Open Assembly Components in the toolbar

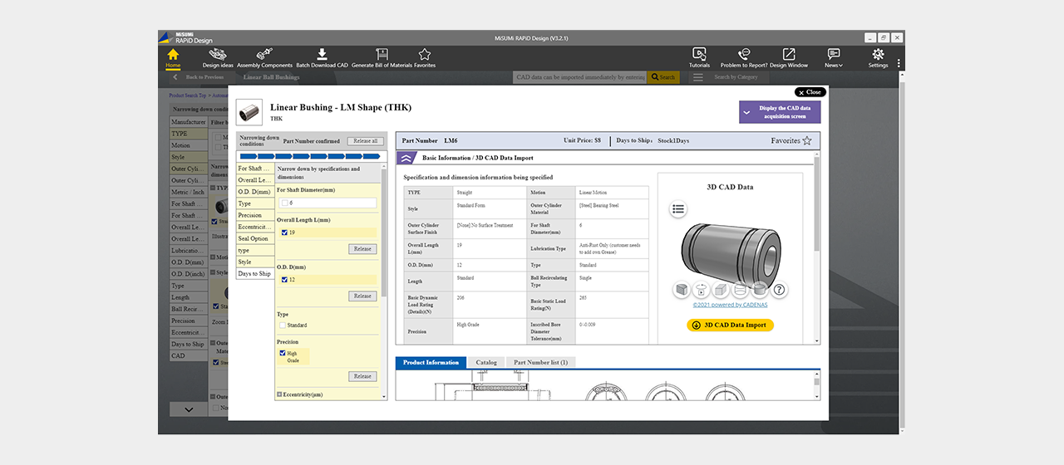[x=264, y=57]
